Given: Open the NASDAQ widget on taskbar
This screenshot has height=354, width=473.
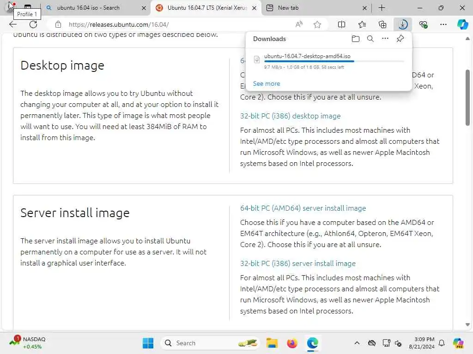Looking at the screenshot, I should coord(27,343).
